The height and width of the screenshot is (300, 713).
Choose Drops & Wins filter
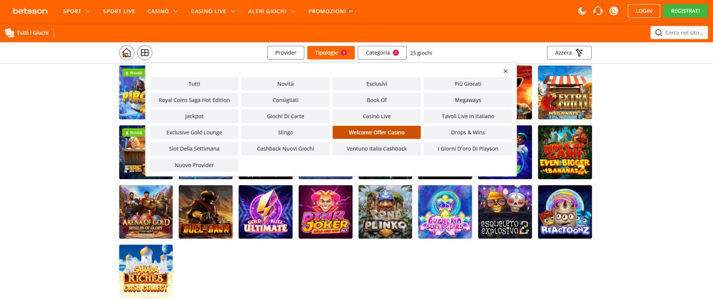(468, 133)
